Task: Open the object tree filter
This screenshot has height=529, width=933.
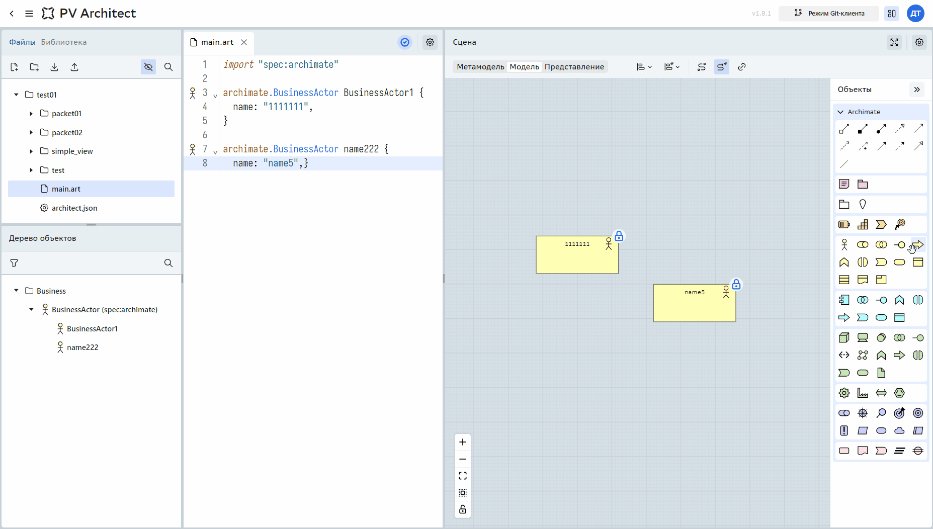Action: pos(14,263)
